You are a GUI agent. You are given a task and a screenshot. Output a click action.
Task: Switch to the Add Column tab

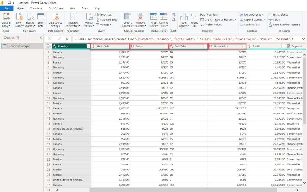56,8
